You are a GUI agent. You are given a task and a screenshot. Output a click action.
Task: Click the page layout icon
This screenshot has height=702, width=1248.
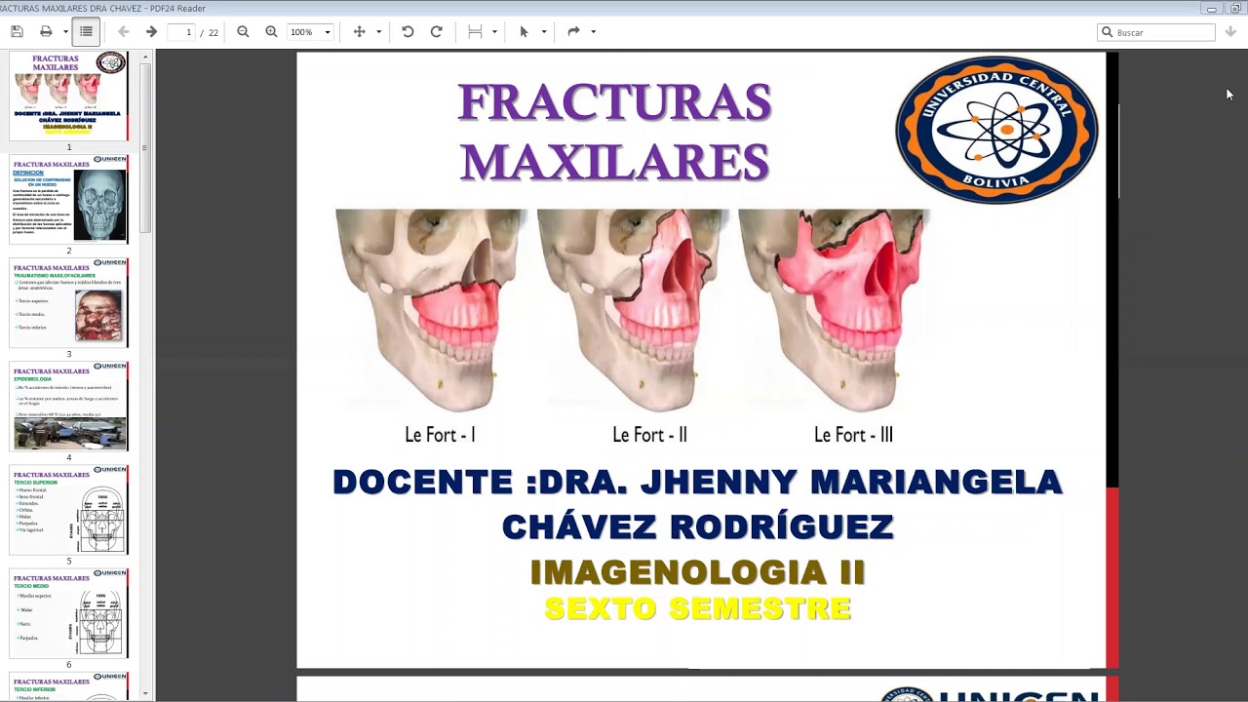click(475, 32)
